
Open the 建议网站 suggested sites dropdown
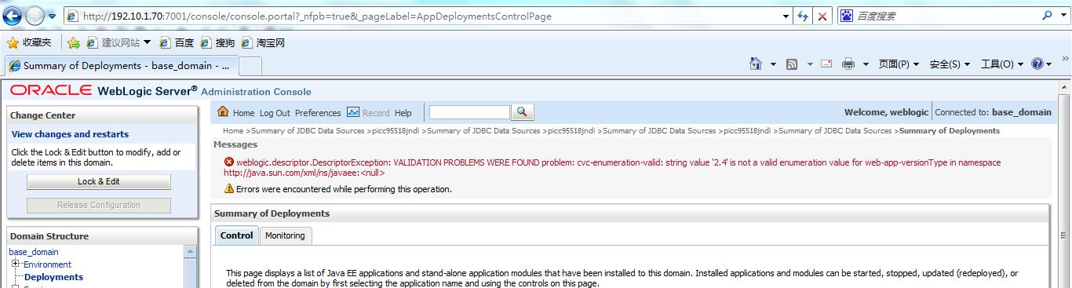tap(119, 42)
